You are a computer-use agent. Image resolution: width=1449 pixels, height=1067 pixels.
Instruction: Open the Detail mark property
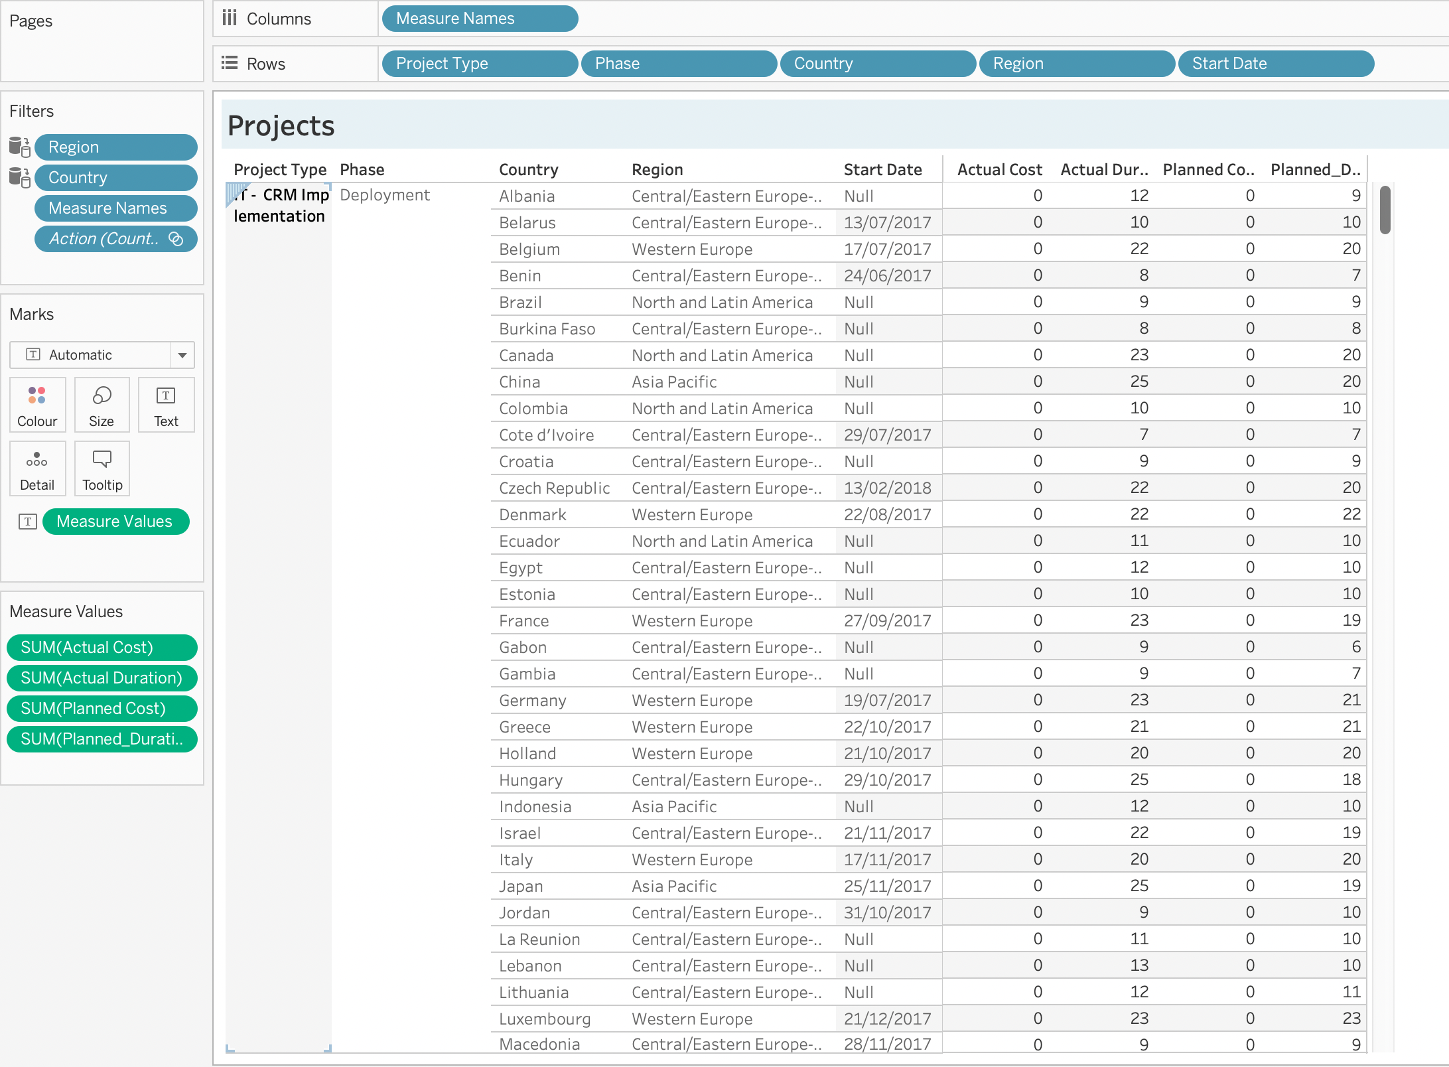(37, 468)
